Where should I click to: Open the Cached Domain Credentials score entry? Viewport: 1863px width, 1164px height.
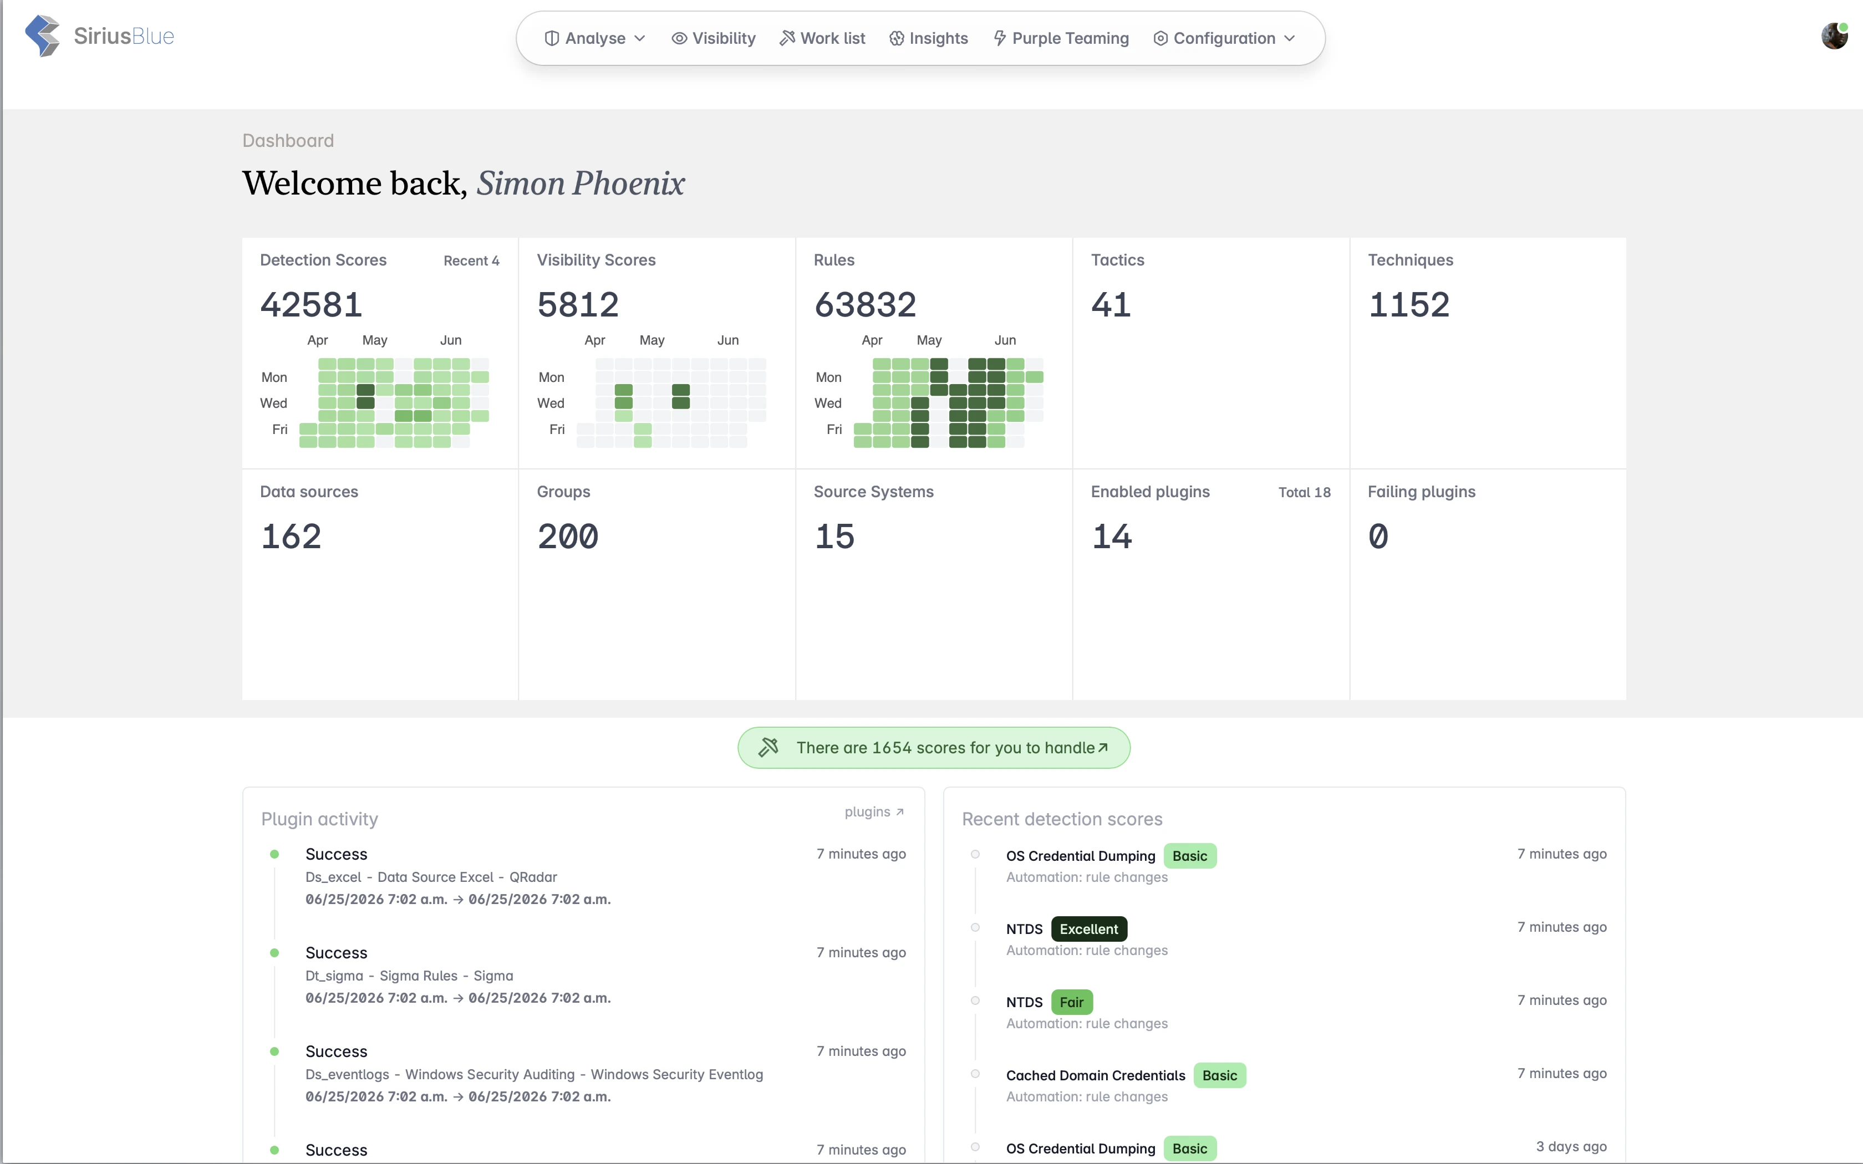[x=1096, y=1075]
